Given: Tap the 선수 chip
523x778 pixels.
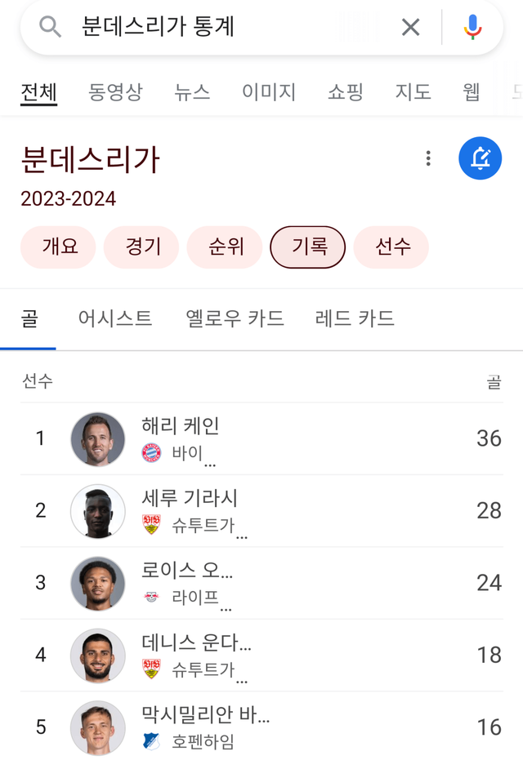Looking at the screenshot, I should point(391,247).
